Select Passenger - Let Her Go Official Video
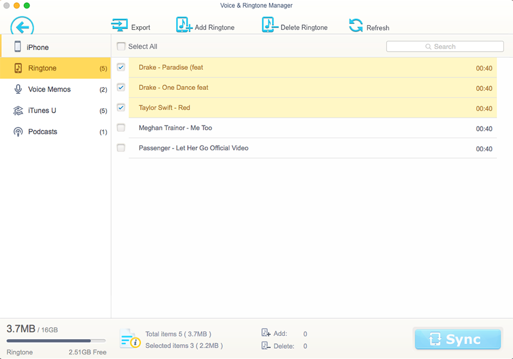Viewport: 513px width, 359px height. point(313,148)
